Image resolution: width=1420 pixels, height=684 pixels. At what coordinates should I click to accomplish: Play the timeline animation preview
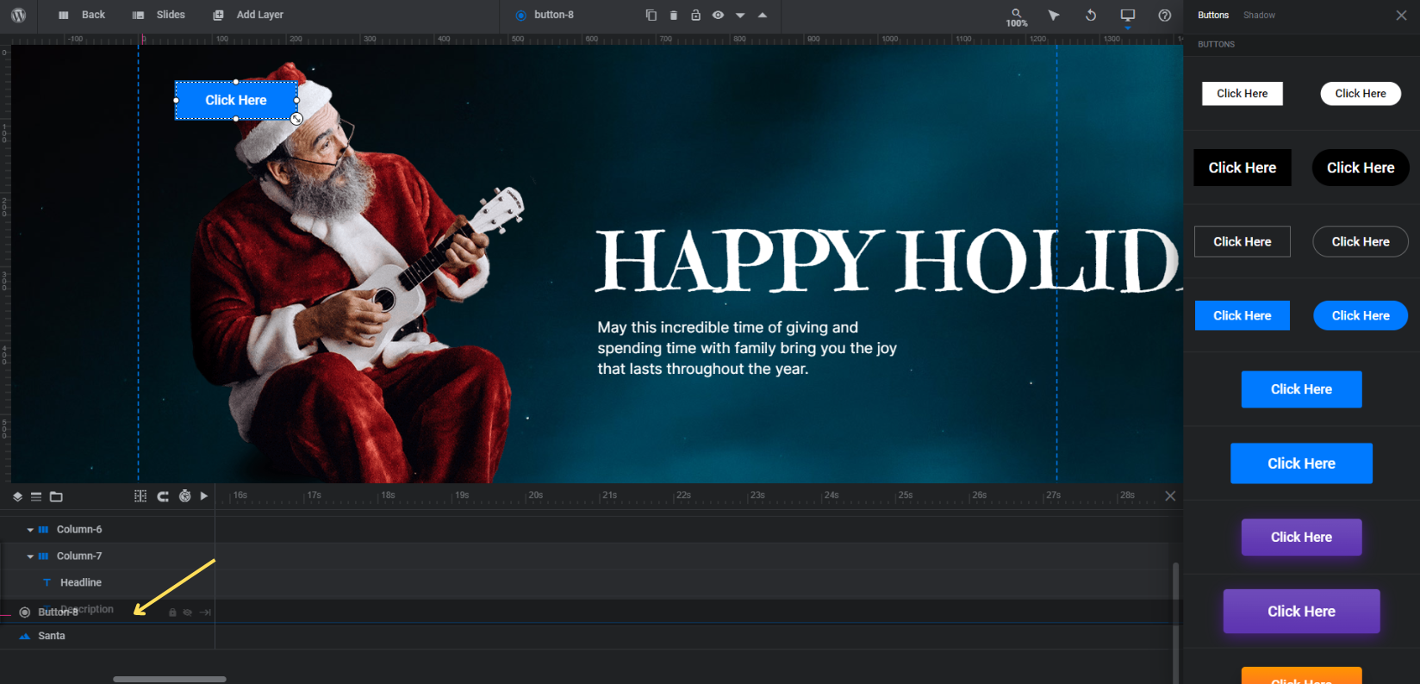[x=204, y=496]
